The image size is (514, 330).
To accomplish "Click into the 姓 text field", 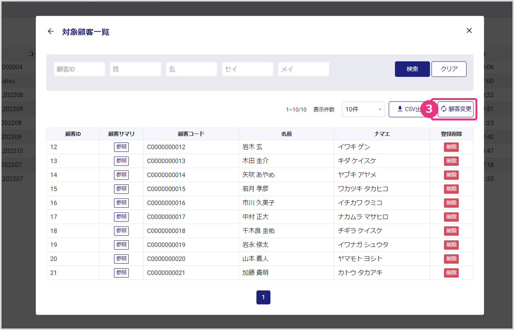I will pos(135,69).
